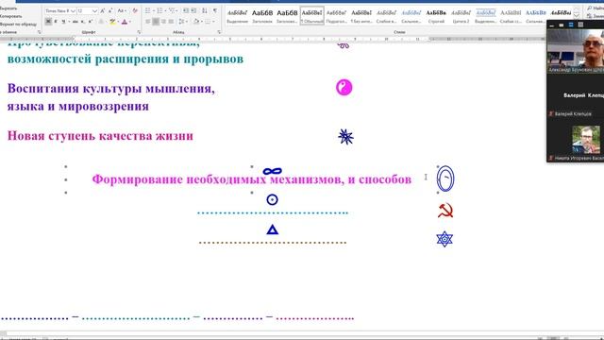Click Decrease indent icon
Screen dimensions: 604x340
(x=186, y=10)
